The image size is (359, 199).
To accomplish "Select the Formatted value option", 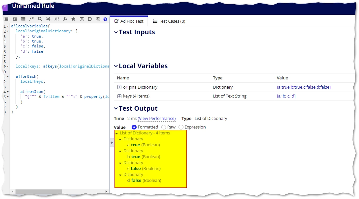I will (x=134, y=127).
